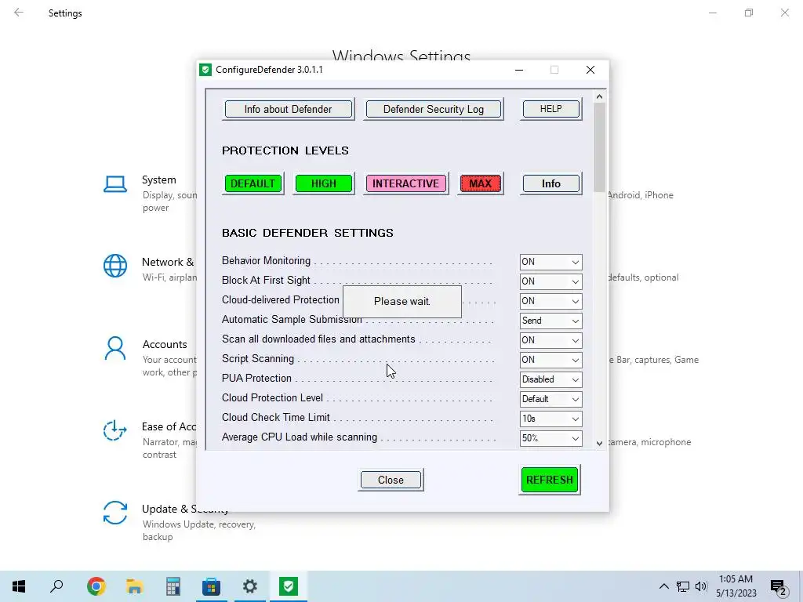Click the 'Script Scanning' label
The image size is (803, 602).
click(x=258, y=359)
